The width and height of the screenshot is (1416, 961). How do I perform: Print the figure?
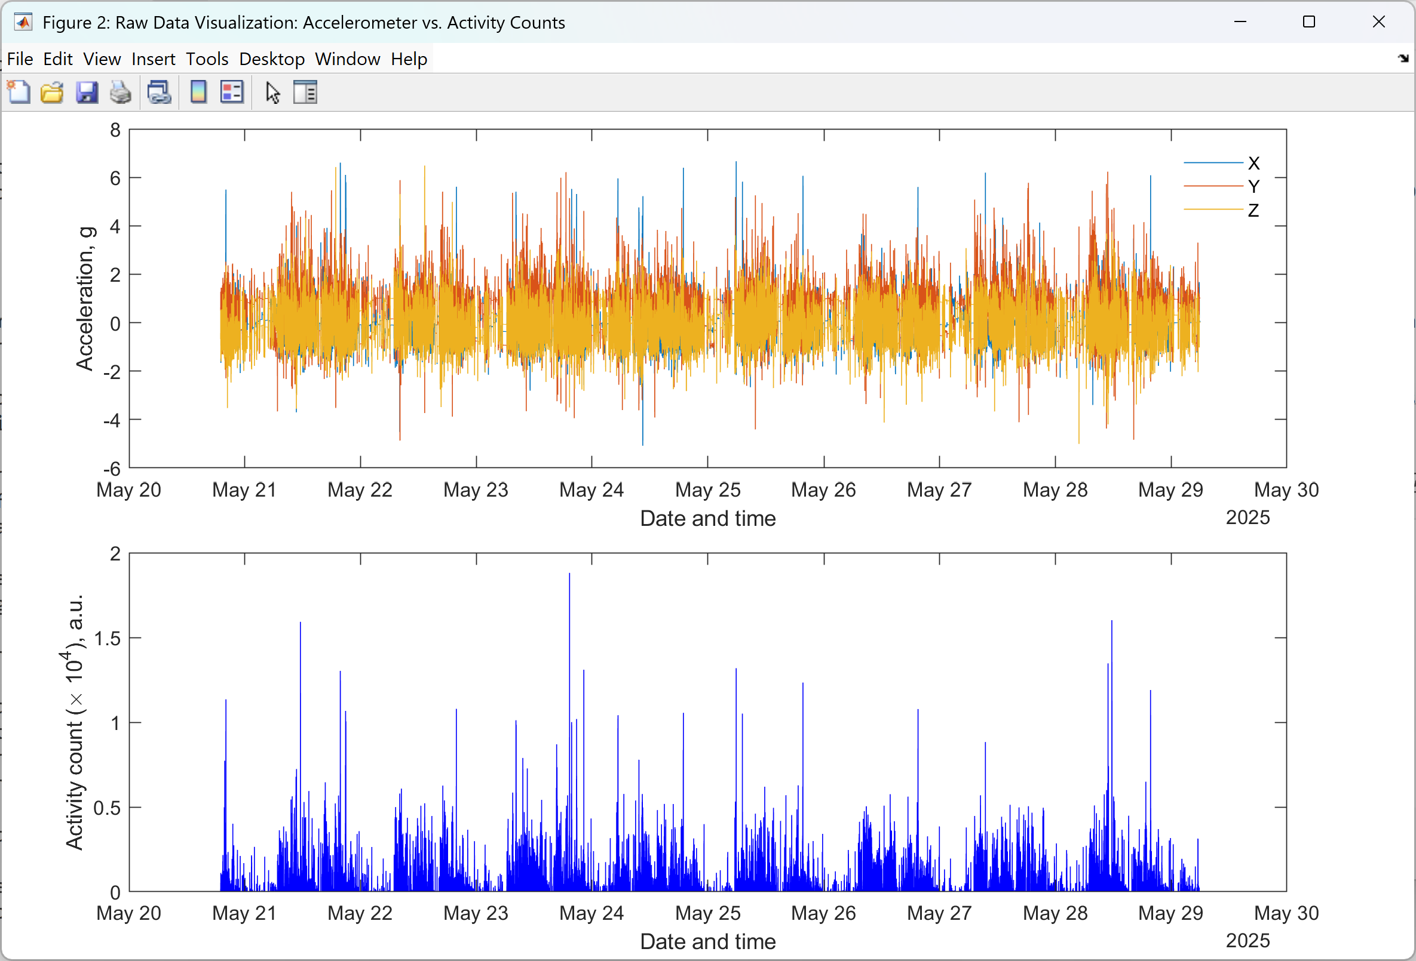(x=120, y=92)
